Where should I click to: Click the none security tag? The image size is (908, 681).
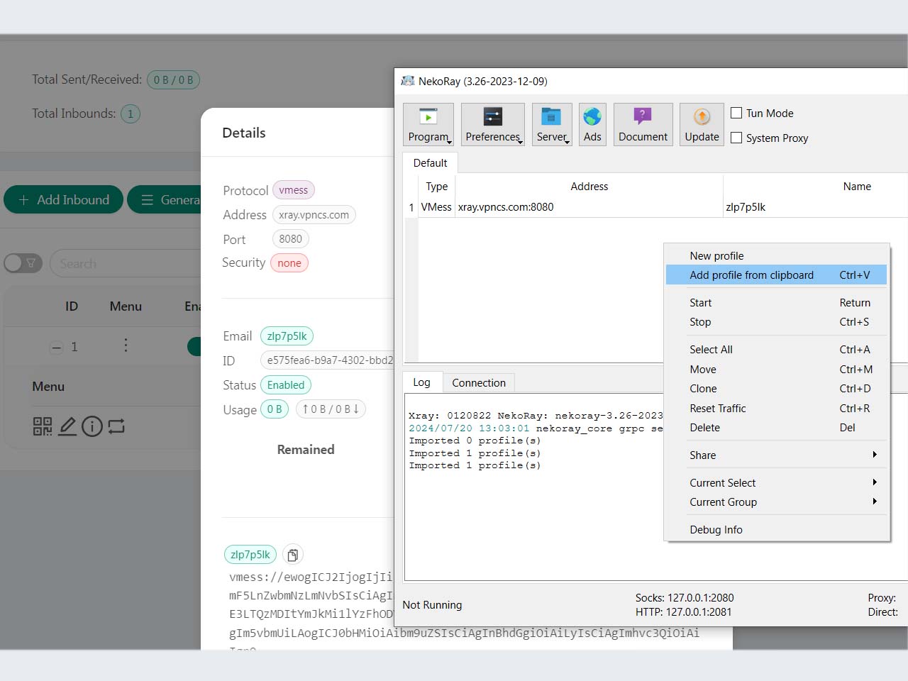(x=289, y=263)
